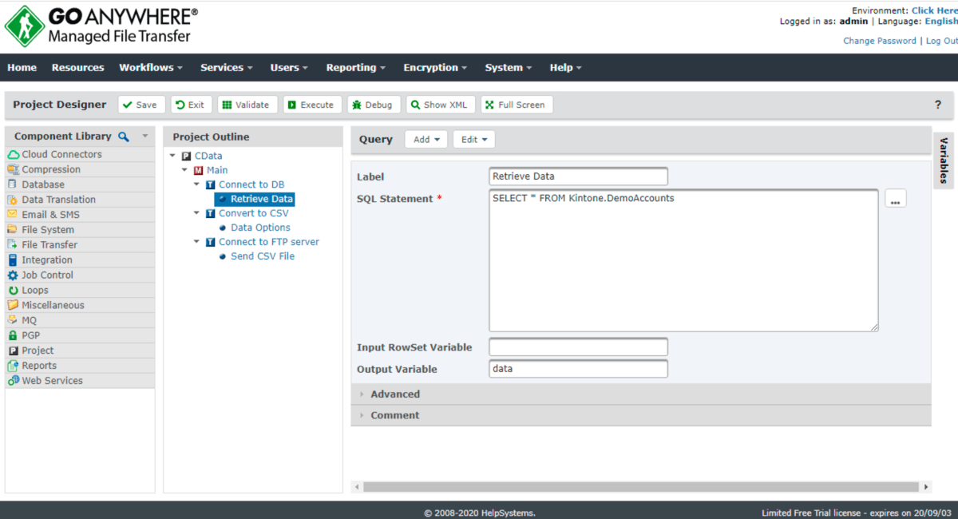This screenshot has width=958, height=519.
Task: Click the Save toolbar button
Action: tap(141, 105)
